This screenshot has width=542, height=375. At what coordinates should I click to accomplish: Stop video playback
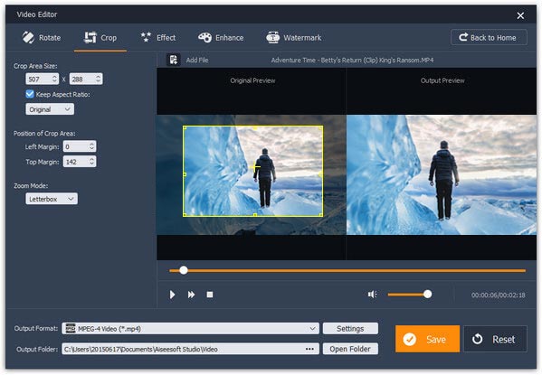[x=210, y=295]
